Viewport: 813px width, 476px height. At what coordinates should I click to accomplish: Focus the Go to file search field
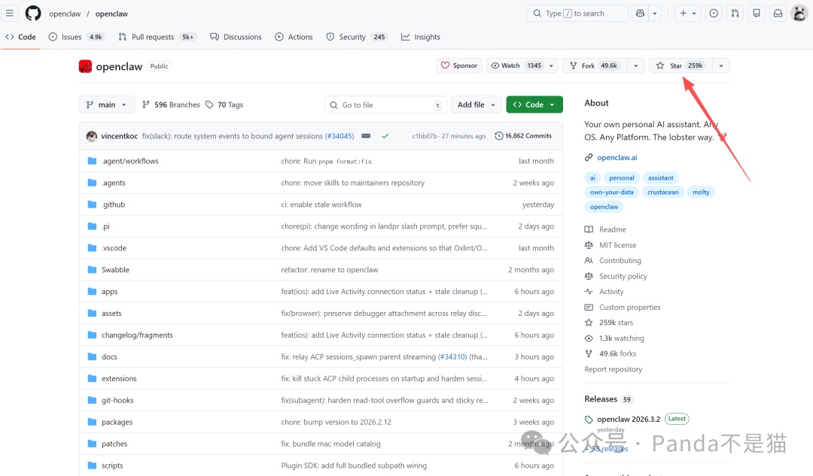[386, 105]
